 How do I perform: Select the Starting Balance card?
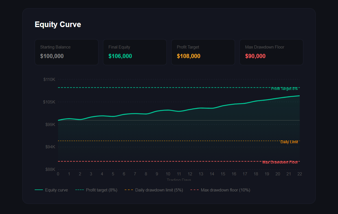point(66,52)
